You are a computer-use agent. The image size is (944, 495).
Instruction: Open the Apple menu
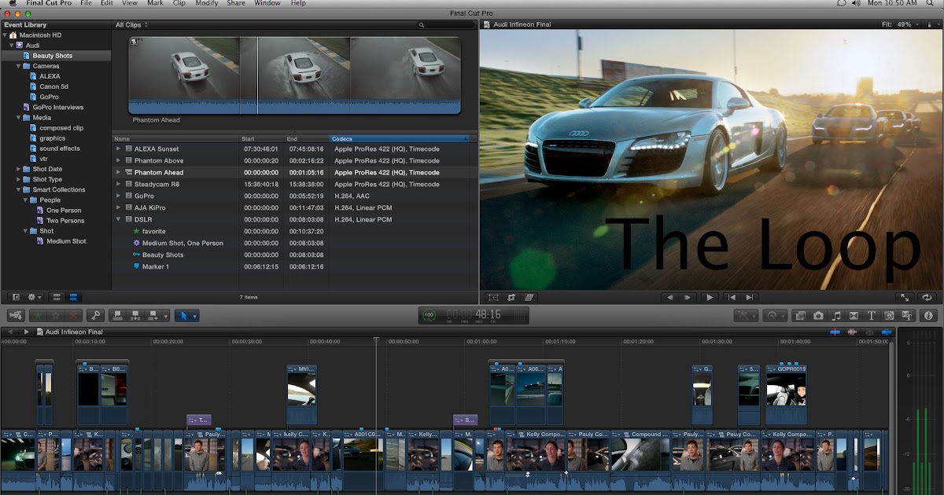tap(12, 3)
